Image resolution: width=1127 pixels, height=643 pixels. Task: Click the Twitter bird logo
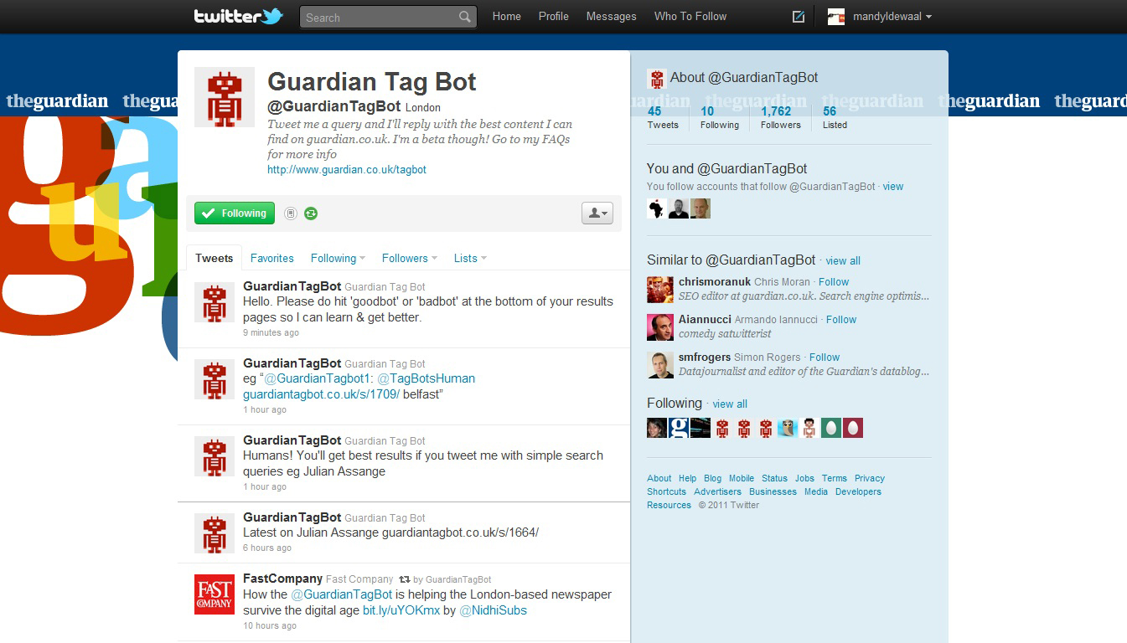coord(272,16)
